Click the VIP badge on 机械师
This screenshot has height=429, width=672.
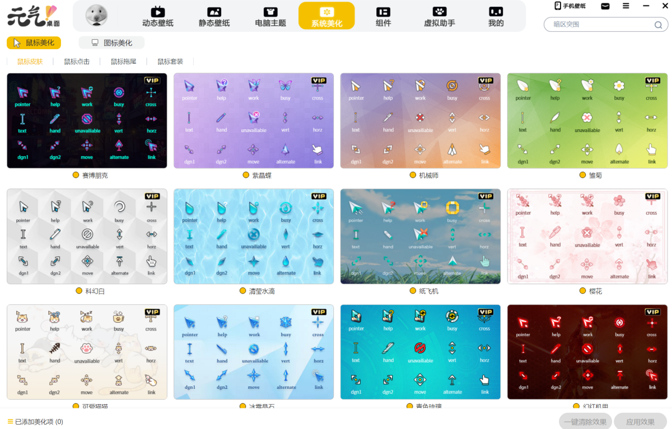click(486, 81)
